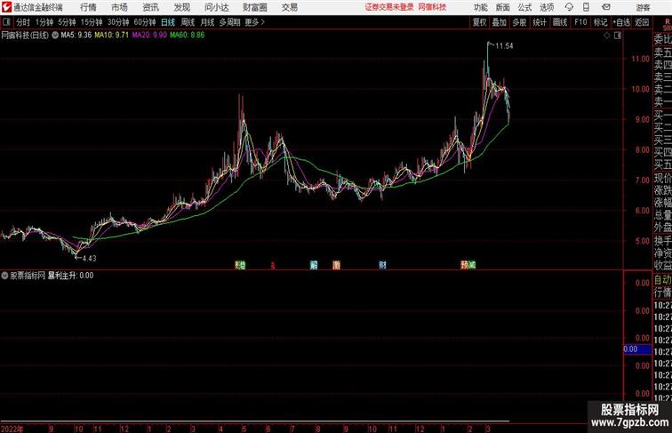Switch to 5分钟 period tab
Image resolution: width=672 pixels, height=433 pixels.
[67, 22]
